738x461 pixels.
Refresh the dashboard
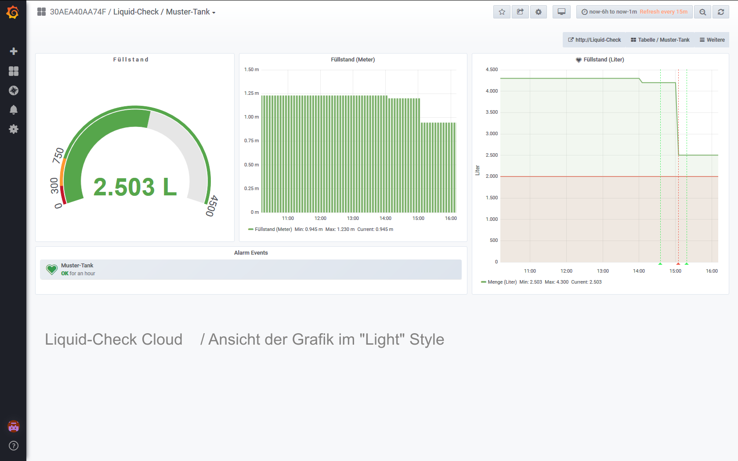tap(721, 12)
